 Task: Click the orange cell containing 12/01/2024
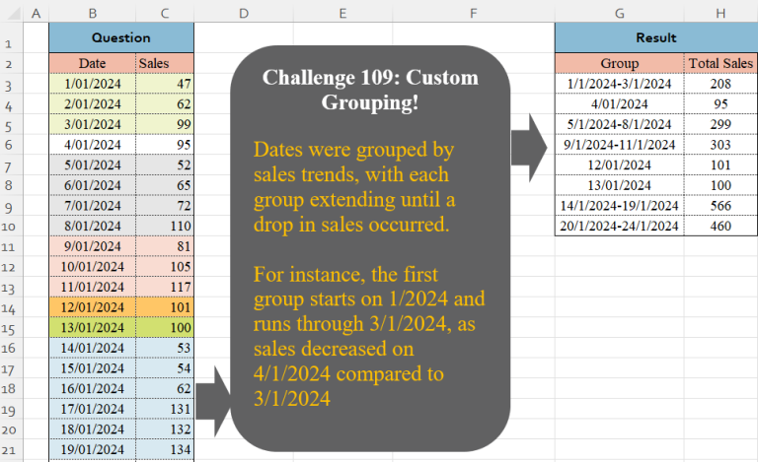[x=92, y=306]
